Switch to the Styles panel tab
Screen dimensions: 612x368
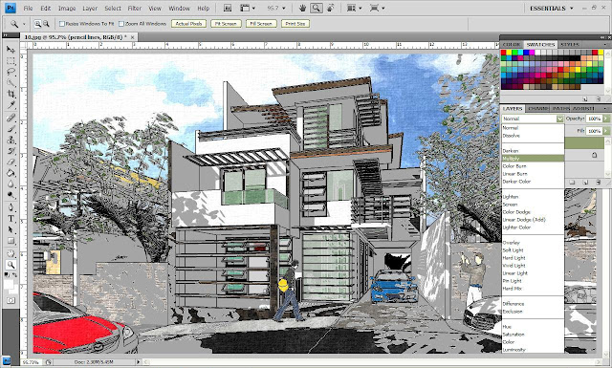[x=570, y=45]
